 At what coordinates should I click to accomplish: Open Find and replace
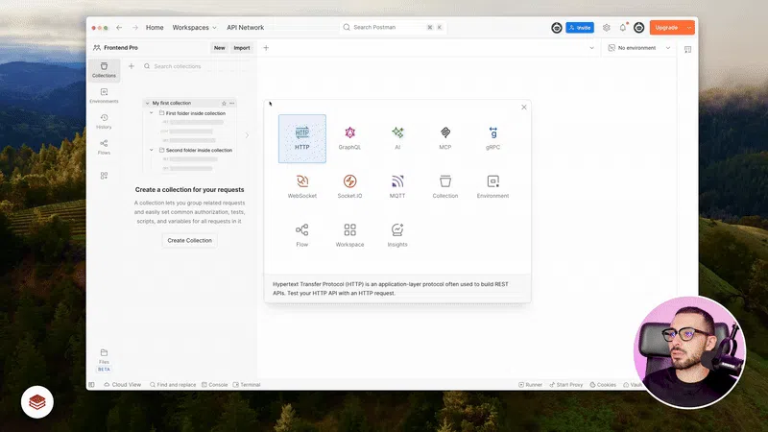coord(173,385)
